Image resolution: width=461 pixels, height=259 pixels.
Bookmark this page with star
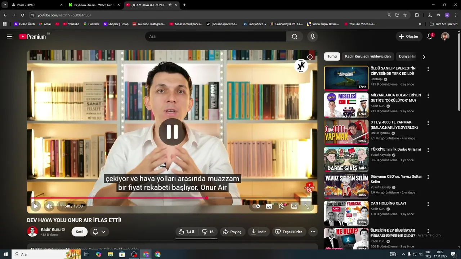[x=405, y=15]
